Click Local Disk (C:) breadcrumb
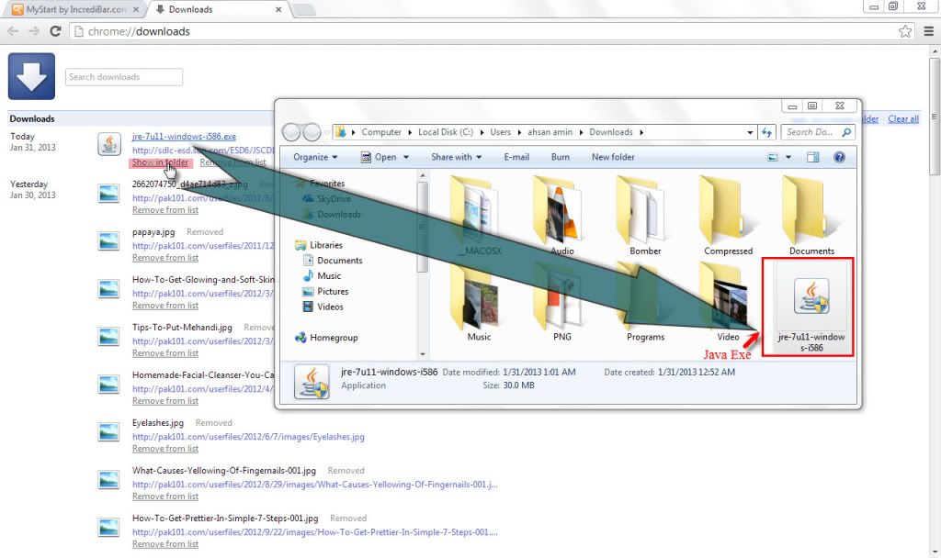 click(446, 132)
